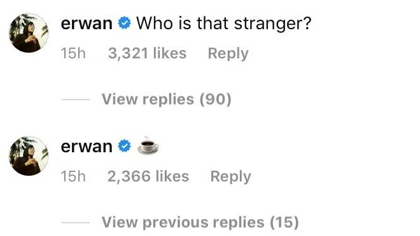The height and width of the screenshot is (236, 420).
Task: Click the 15h timestamp under the stranger comment
Action: pyautogui.click(x=73, y=53)
